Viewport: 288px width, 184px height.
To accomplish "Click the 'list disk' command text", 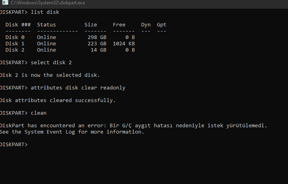I will [x=45, y=12].
